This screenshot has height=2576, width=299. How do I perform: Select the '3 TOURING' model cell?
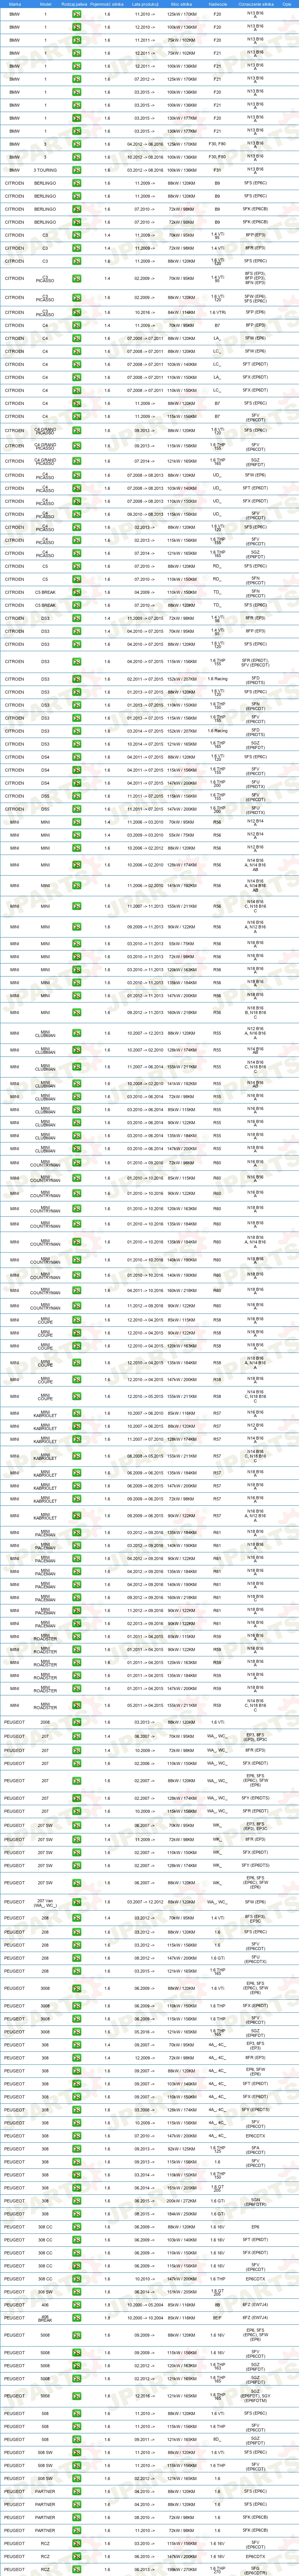tap(45, 170)
